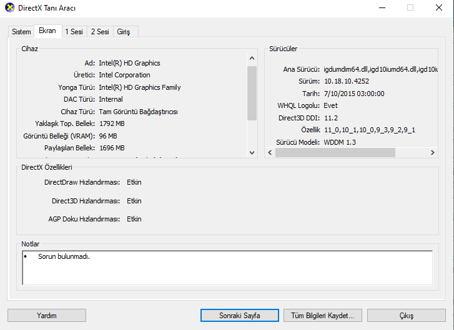
Task: Click the Çıkış button
Action: click(406, 315)
